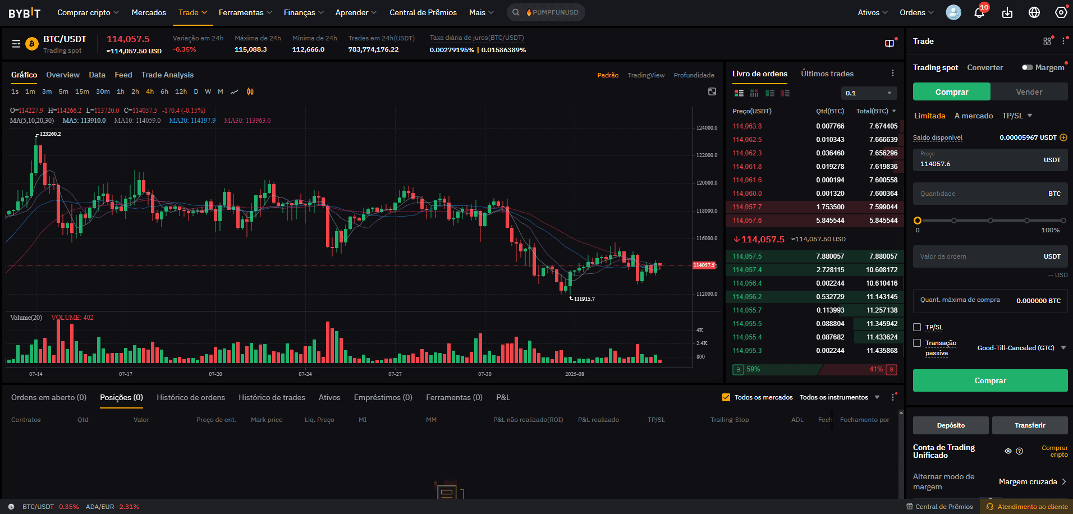This screenshot has width=1073, height=514.
Task: Switch chart mode to TradingView
Action: [646, 75]
